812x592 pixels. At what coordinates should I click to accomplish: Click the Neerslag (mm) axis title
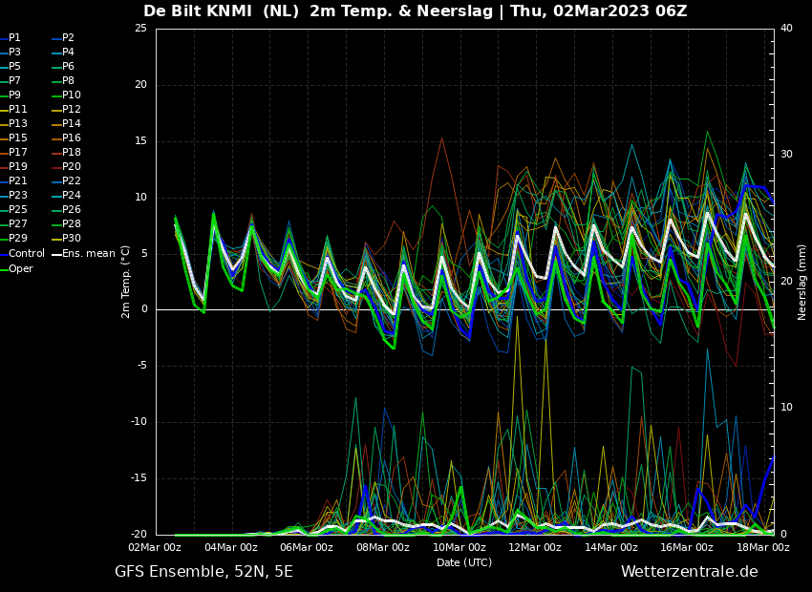[802, 282]
